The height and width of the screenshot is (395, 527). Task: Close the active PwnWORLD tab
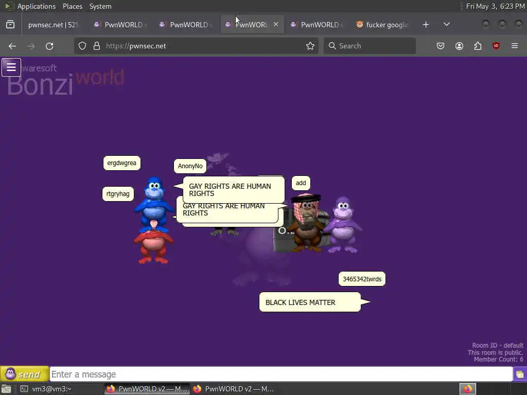276,25
